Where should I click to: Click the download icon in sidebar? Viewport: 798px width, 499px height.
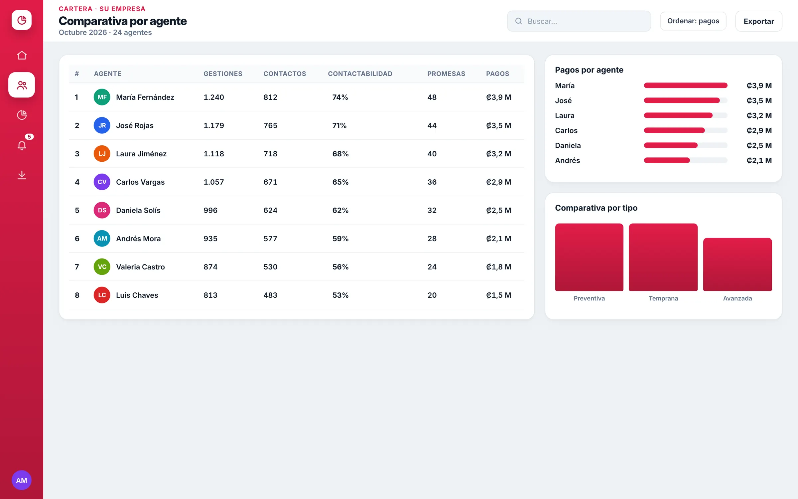pos(22,175)
